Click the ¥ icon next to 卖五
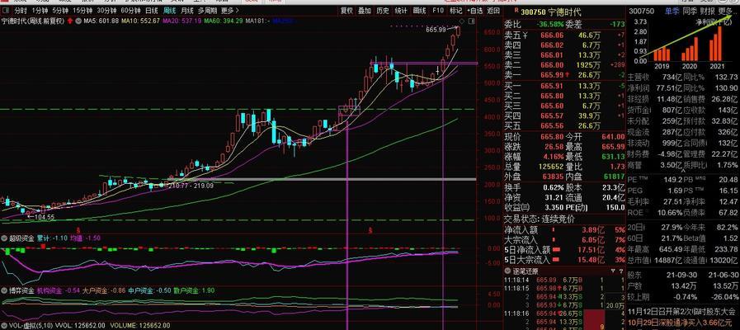This screenshot has height=330, width=740. [x=525, y=35]
